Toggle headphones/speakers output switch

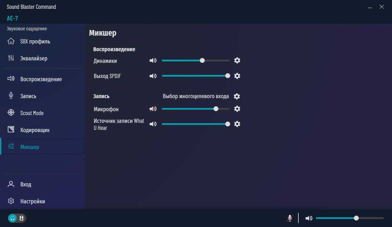(17, 218)
